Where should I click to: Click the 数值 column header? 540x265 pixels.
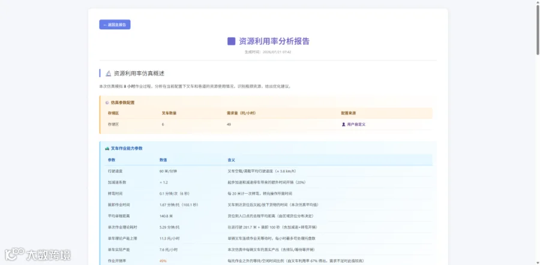click(x=163, y=160)
